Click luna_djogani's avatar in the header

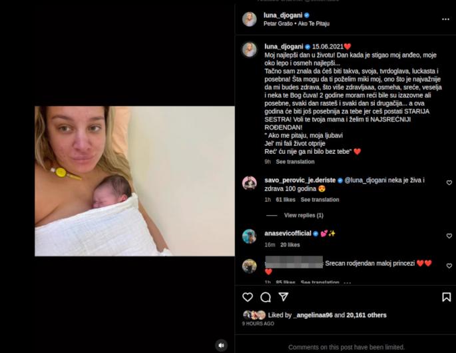tap(250, 19)
